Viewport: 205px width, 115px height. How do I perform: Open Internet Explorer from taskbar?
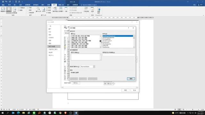29,113
